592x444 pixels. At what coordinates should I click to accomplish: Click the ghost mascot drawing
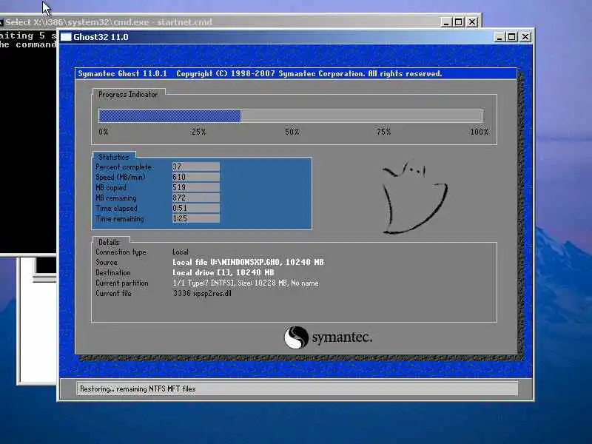coord(415,198)
